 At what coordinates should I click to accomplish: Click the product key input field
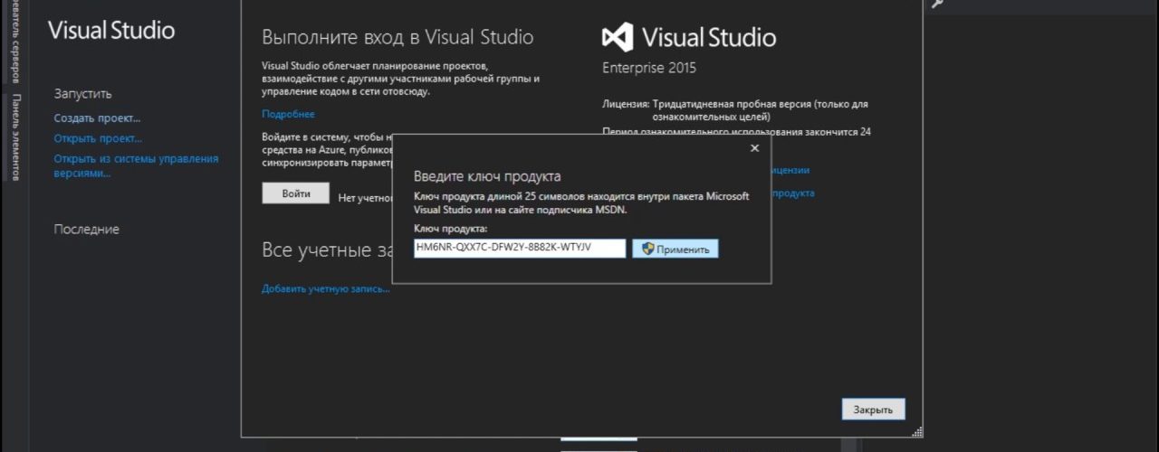click(520, 248)
